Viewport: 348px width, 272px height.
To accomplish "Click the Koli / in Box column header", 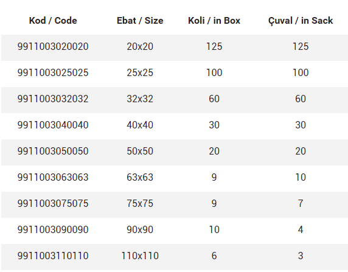I will pos(214,21).
